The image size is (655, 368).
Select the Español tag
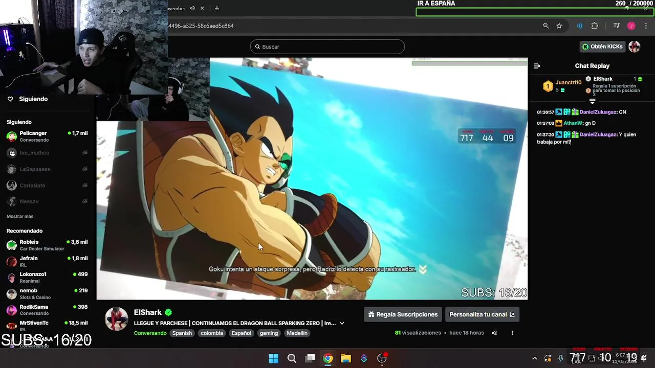(242, 333)
